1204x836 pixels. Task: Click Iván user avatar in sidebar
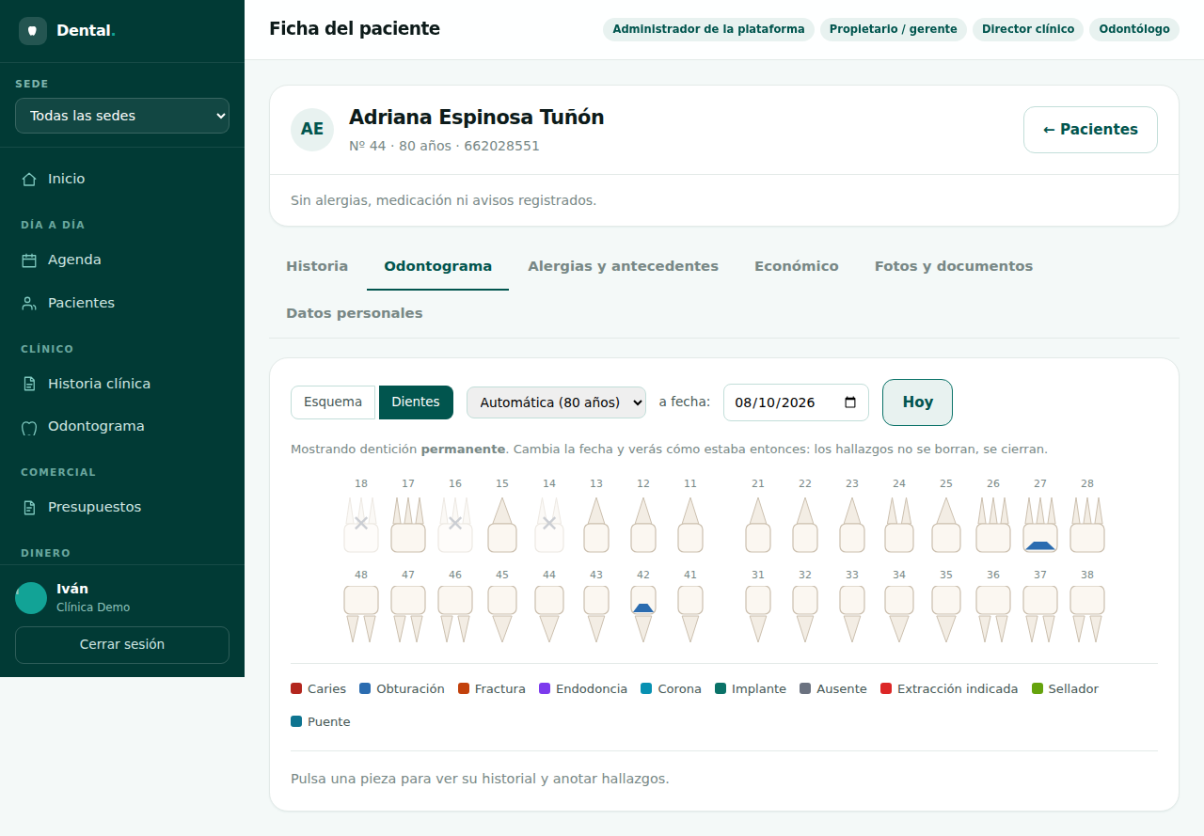click(x=31, y=598)
